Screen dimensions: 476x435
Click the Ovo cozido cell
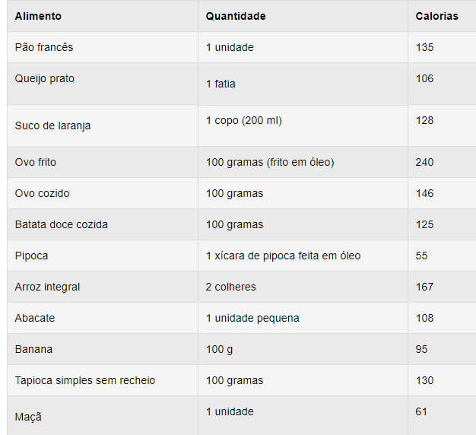pos(42,193)
